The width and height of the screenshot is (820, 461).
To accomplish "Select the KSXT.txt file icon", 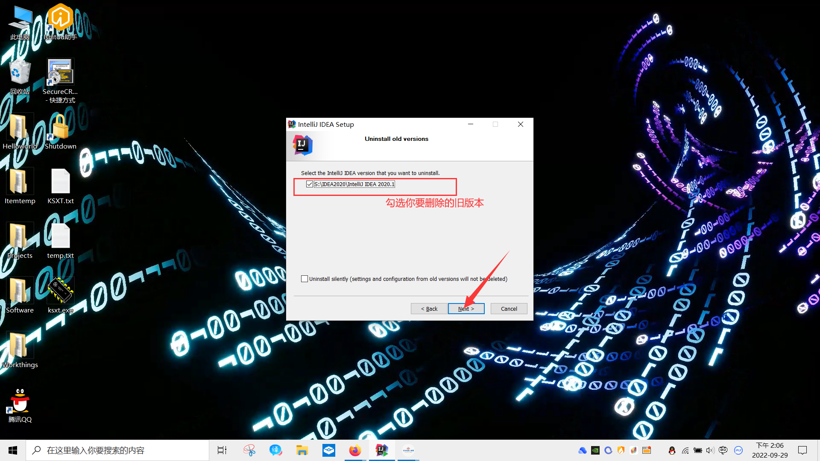I will [x=60, y=182].
